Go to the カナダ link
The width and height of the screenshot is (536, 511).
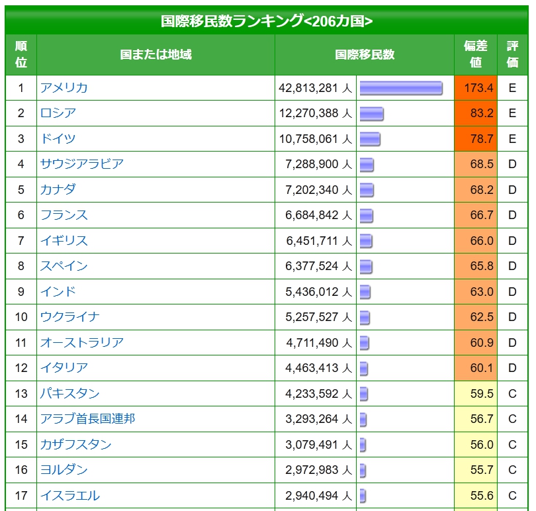click(58, 190)
